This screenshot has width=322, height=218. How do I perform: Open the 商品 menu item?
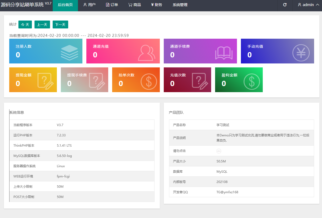pos(135,5)
